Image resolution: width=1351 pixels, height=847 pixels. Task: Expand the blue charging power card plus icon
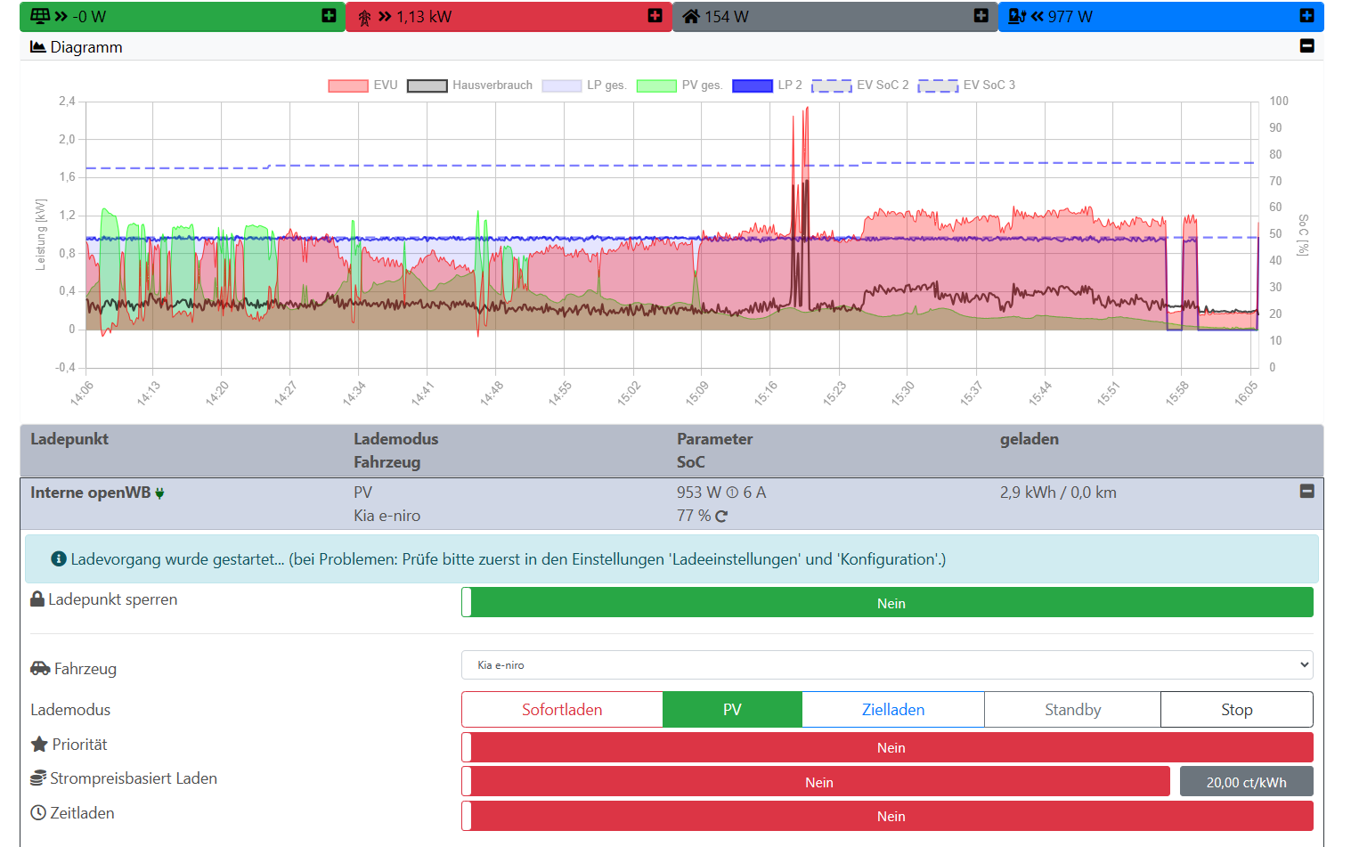[1306, 16]
